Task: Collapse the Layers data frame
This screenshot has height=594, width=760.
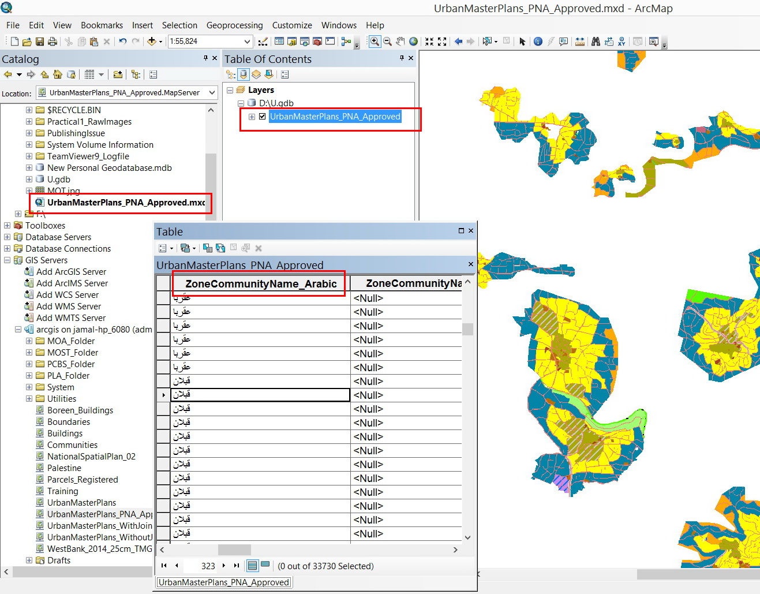Action: [230, 90]
